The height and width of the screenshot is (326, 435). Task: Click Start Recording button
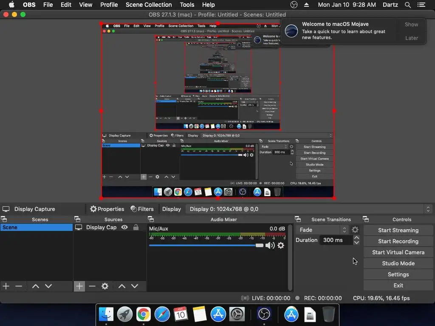(398, 241)
